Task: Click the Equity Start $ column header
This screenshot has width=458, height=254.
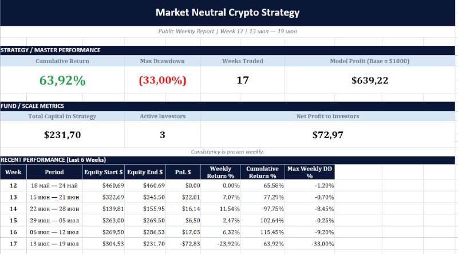Action: (x=104, y=172)
